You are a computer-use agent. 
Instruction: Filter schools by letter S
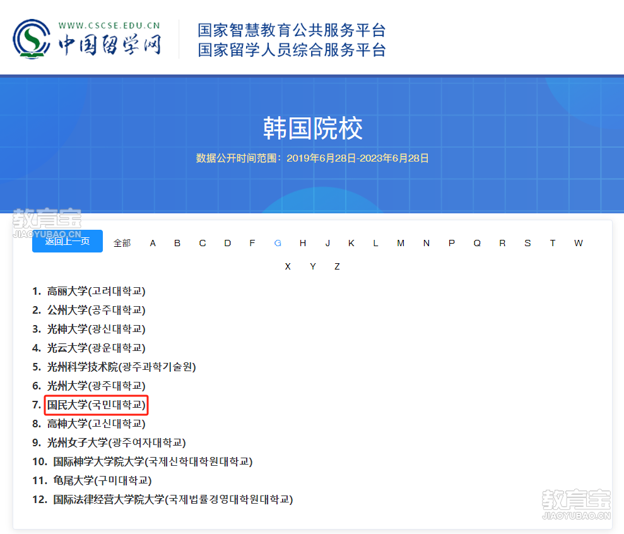pyautogui.click(x=527, y=243)
